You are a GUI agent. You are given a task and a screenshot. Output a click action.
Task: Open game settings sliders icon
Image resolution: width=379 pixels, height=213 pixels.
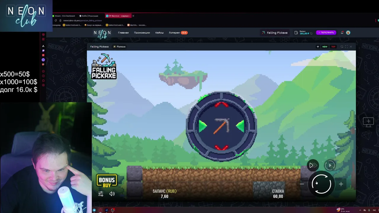[101, 194]
